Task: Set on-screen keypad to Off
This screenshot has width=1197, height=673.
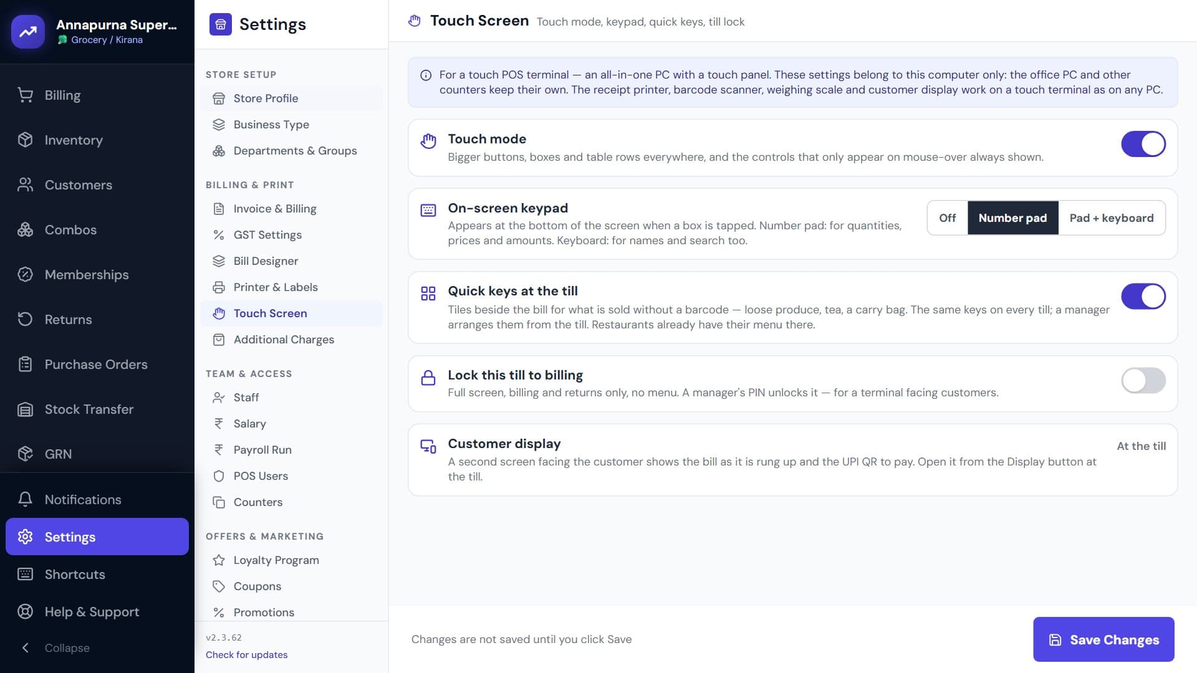Action: tap(948, 218)
